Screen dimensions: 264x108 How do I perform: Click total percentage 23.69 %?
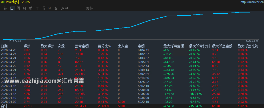coord(104,106)
